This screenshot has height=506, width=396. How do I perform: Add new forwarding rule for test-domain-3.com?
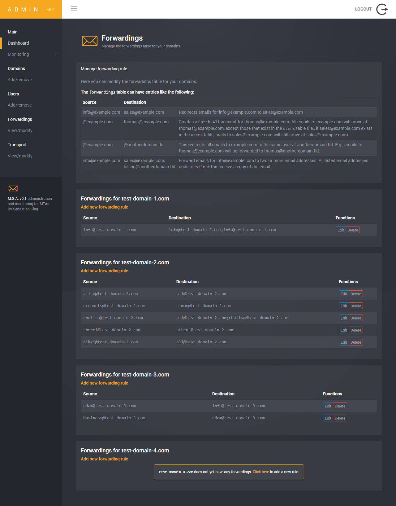pos(104,383)
